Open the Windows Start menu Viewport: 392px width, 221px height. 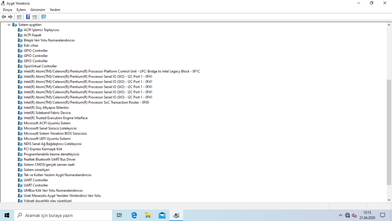pos(7,215)
